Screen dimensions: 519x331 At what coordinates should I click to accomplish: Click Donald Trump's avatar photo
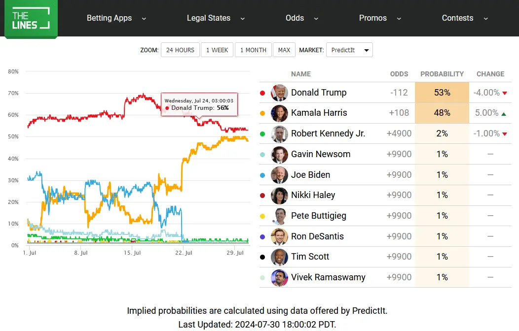279,93
